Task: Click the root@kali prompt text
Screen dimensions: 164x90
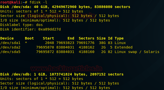Action: [10, 2]
